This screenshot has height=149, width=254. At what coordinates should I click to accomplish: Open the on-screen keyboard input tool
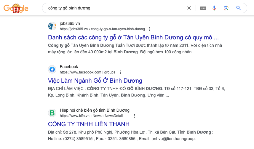[203, 8]
